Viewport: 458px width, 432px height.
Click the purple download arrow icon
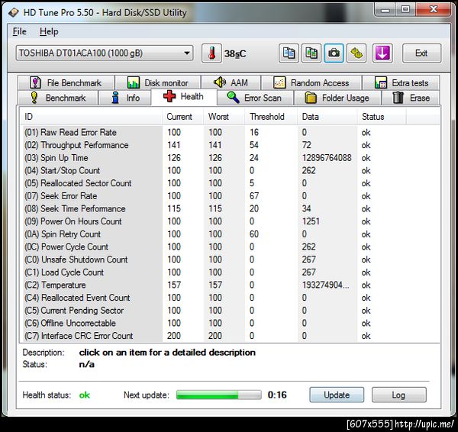click(382, 53)
